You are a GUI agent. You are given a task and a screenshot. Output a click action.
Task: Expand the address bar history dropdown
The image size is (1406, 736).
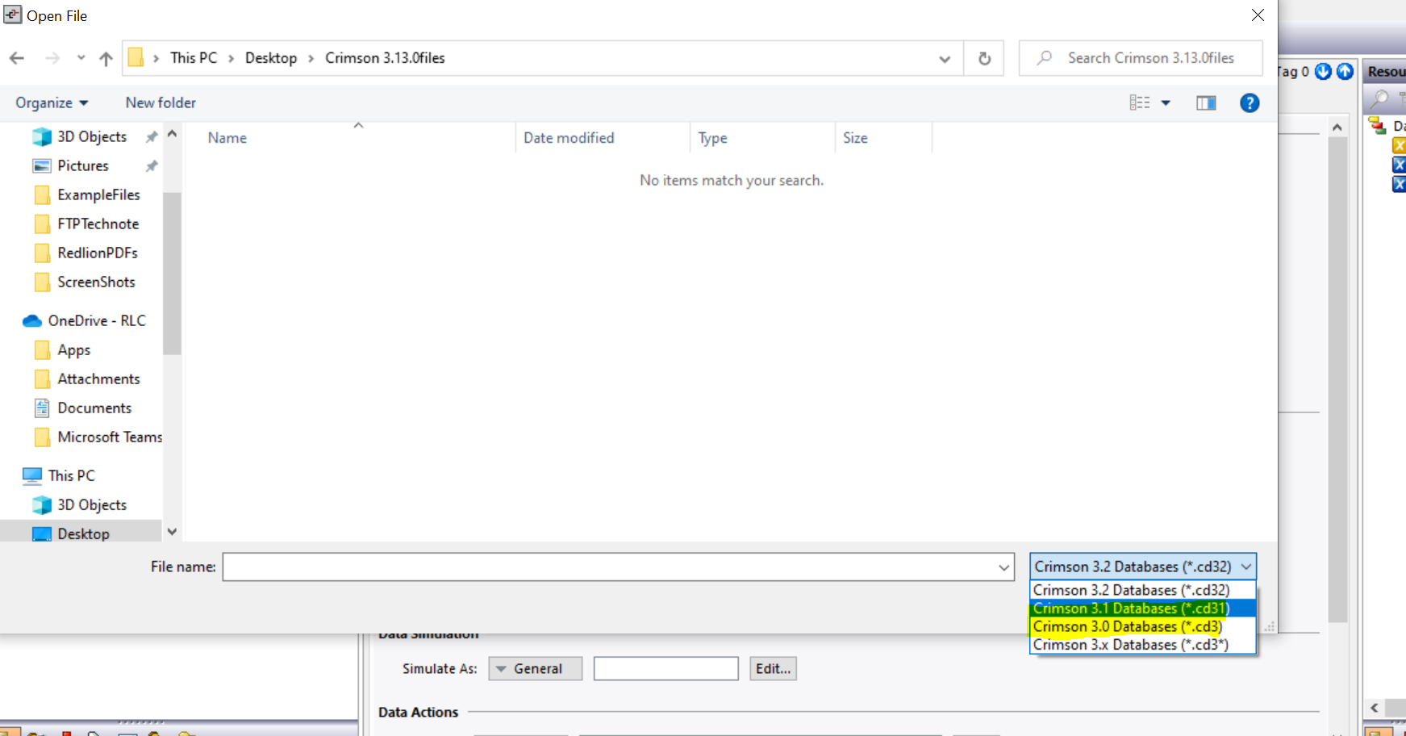[x=945, y=59]
